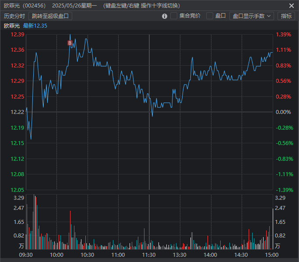
Task: Click the info icon beside 集合竞价
Action: [x=165, y=16]
